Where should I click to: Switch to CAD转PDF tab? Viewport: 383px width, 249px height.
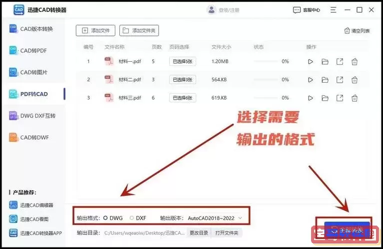(34, 50)
